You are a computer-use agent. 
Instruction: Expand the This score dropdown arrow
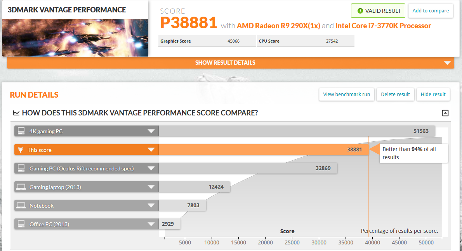click(x=151, y=150)
